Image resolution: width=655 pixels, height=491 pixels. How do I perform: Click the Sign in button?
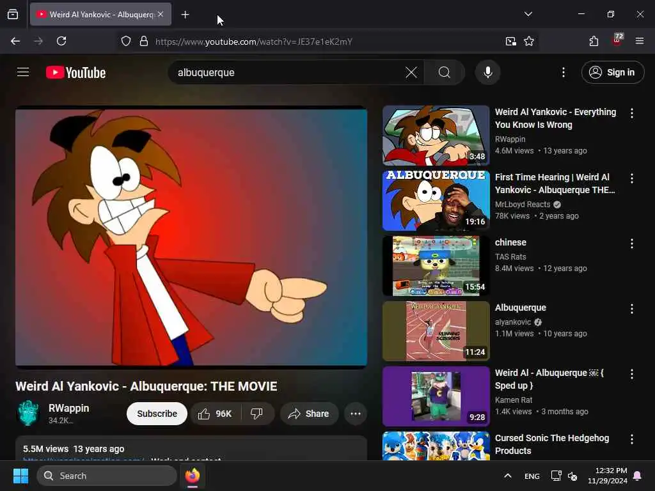pos(612,72)
